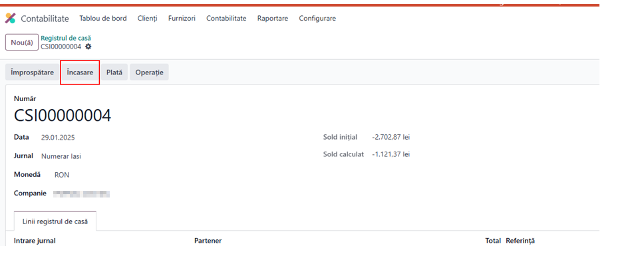Click the Data field showing 29.01.2025
644x262 pixels.
[x=58, y=138]
